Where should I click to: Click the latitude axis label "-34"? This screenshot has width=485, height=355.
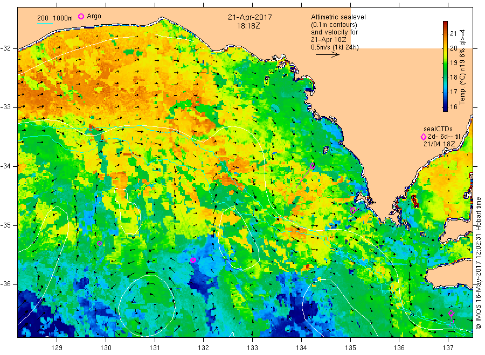pyautogui.click(x=5, y=166)
